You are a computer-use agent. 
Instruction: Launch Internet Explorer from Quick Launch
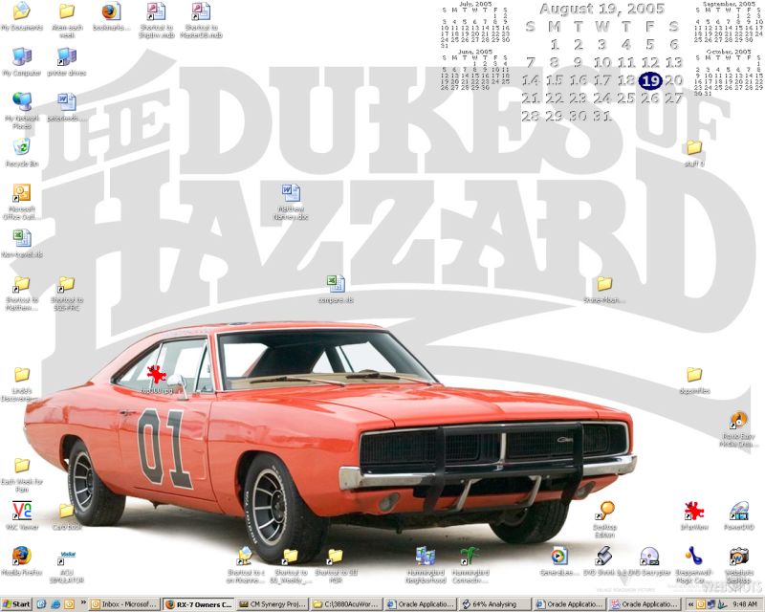pos(55,604)
